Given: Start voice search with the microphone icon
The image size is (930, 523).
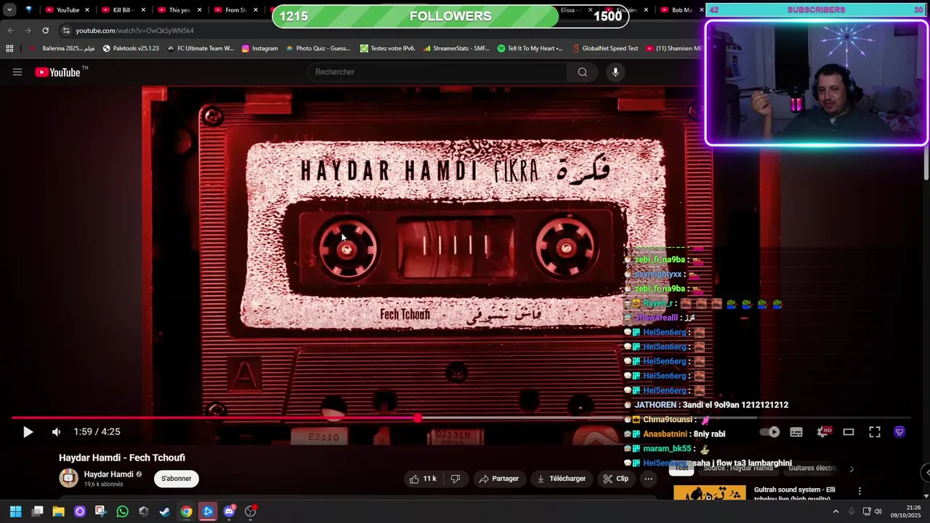Looking at the screenshot, I should (x=615, y=72).
